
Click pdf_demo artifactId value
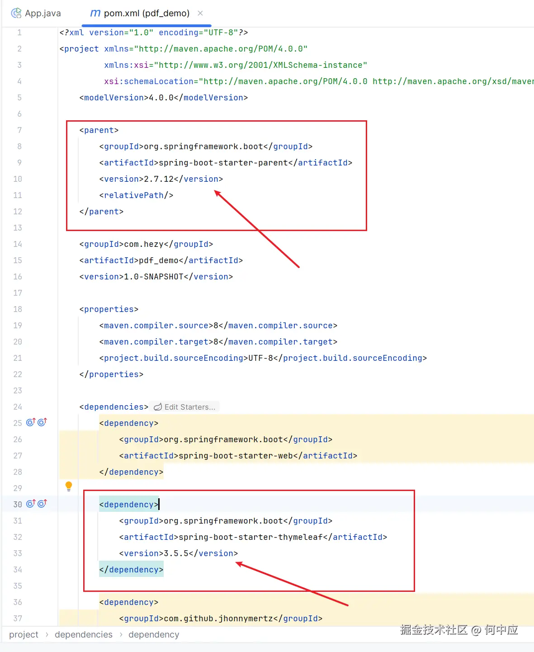coord(159,260)
